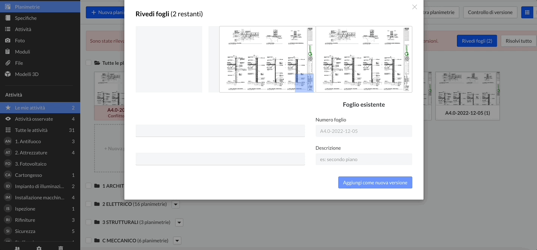Switch to grid view icon
The height and width of the screenshot is (250, 537).
point(527,12)
